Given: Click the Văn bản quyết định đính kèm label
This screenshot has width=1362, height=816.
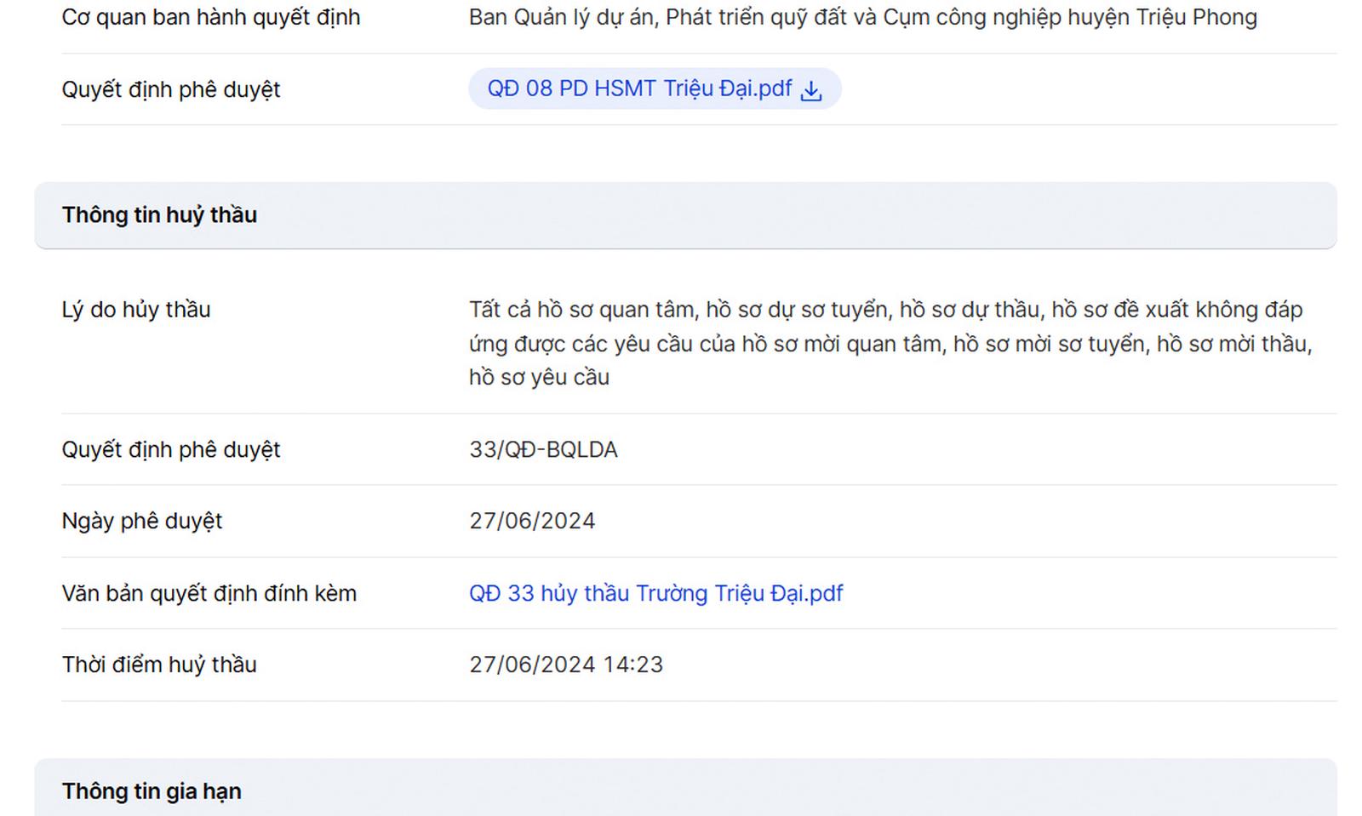Looking at the screenshot, I should click(x=209, y=593).
